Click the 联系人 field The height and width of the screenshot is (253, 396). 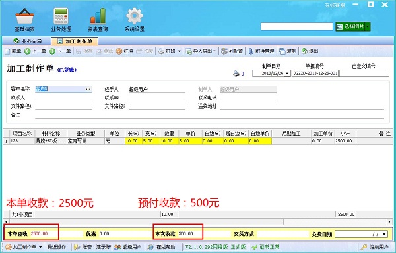(63, 98)
